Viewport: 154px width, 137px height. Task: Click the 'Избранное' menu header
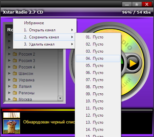(34, 23)
